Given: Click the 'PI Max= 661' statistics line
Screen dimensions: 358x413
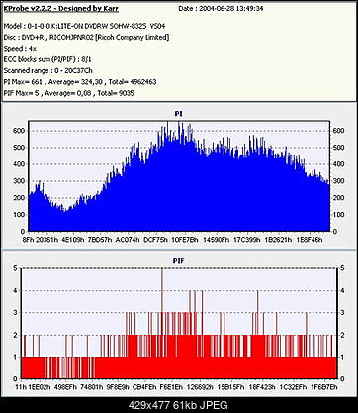Looking at the screenshot, I should (80, 82).
